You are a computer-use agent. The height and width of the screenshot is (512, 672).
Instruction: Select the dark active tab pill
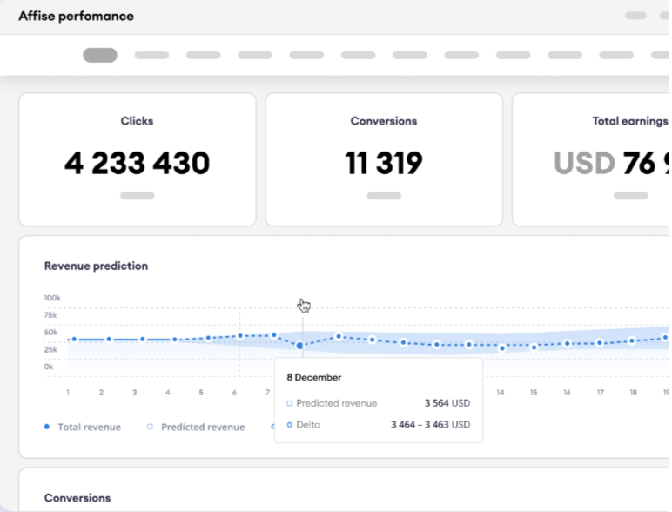click(100, 56)
